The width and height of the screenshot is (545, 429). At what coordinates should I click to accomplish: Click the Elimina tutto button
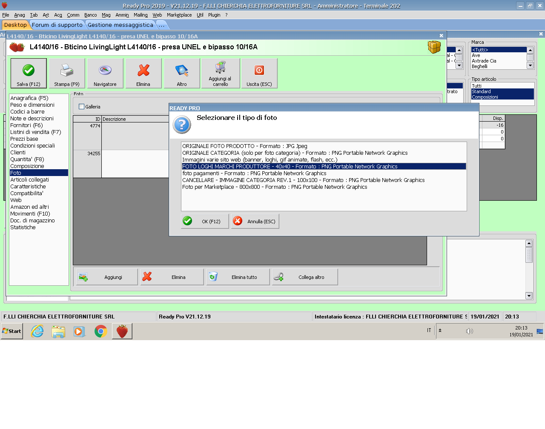[x=238, y=277]
